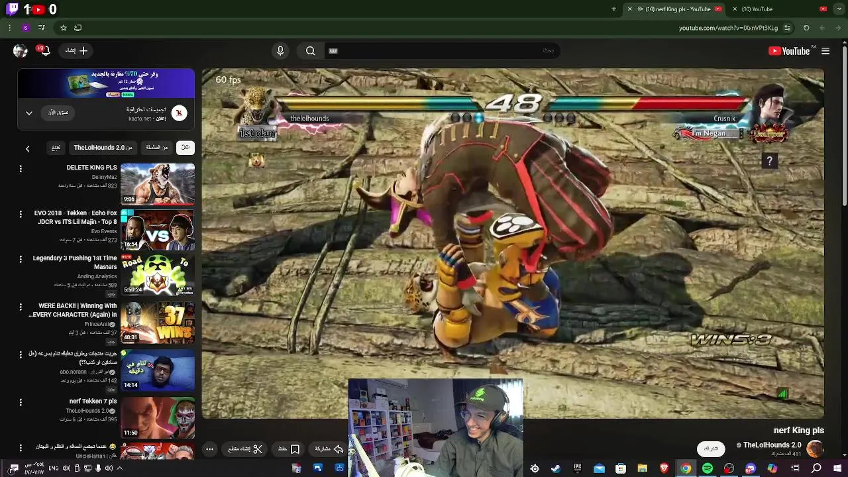Open TheLolHounds 2.0 channel name link
Screen dimensions: 848x477
click(x=772, y=445)
